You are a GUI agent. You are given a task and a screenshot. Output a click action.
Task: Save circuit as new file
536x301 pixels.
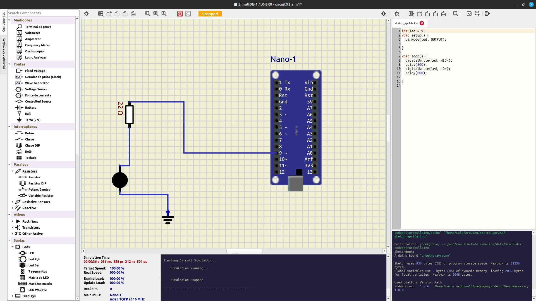(x=133, y=14)
